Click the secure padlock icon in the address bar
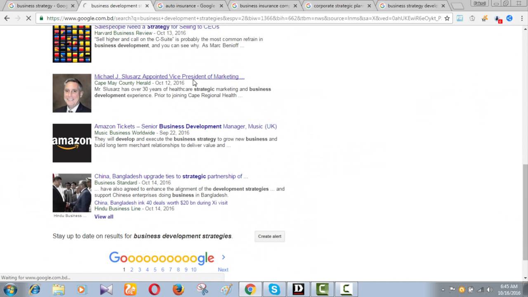This screenshot has height=297, width=528. (41, 18)
